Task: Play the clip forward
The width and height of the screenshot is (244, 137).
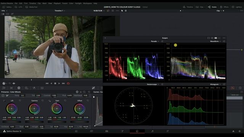Action: [x=59, y=83]
